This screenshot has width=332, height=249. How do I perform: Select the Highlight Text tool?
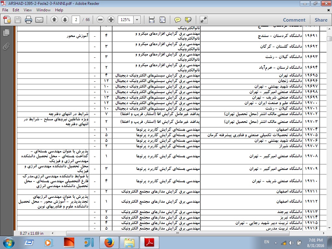188,20
